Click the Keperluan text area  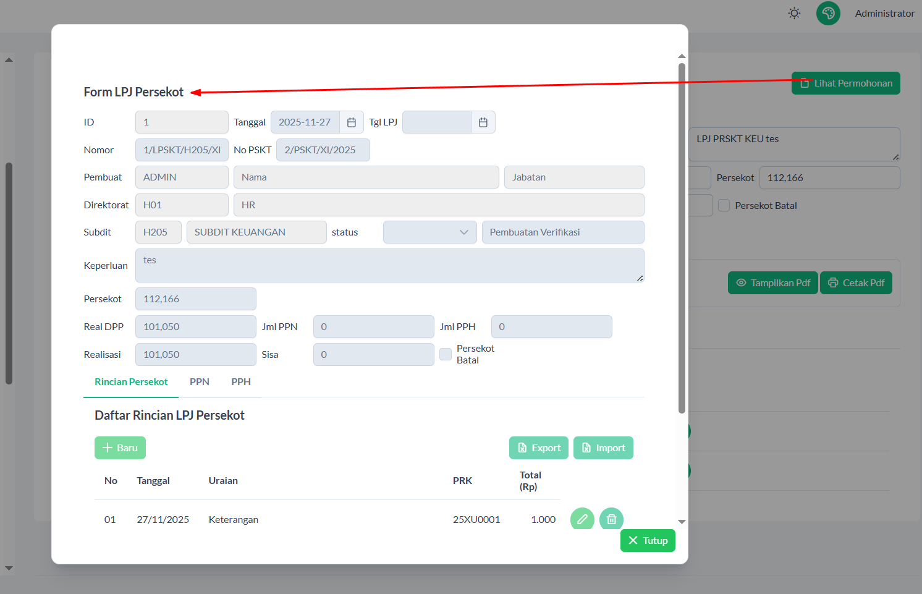tap(389, 266)
